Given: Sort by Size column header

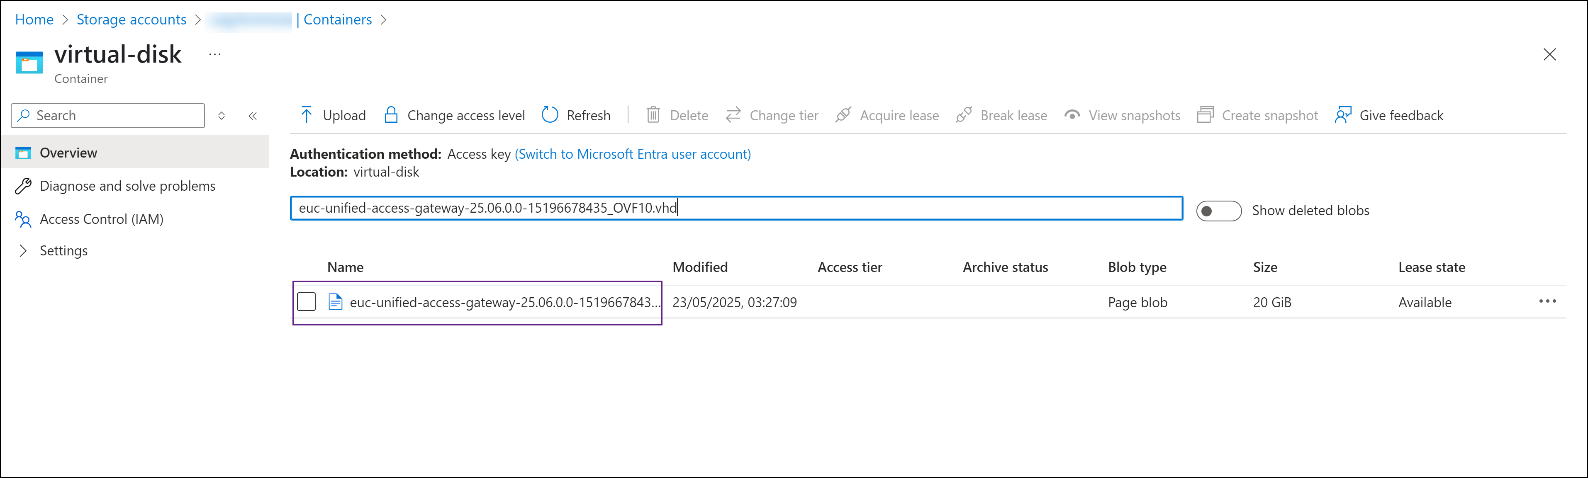Looking at the screenshot, I should coord(1265,267).
